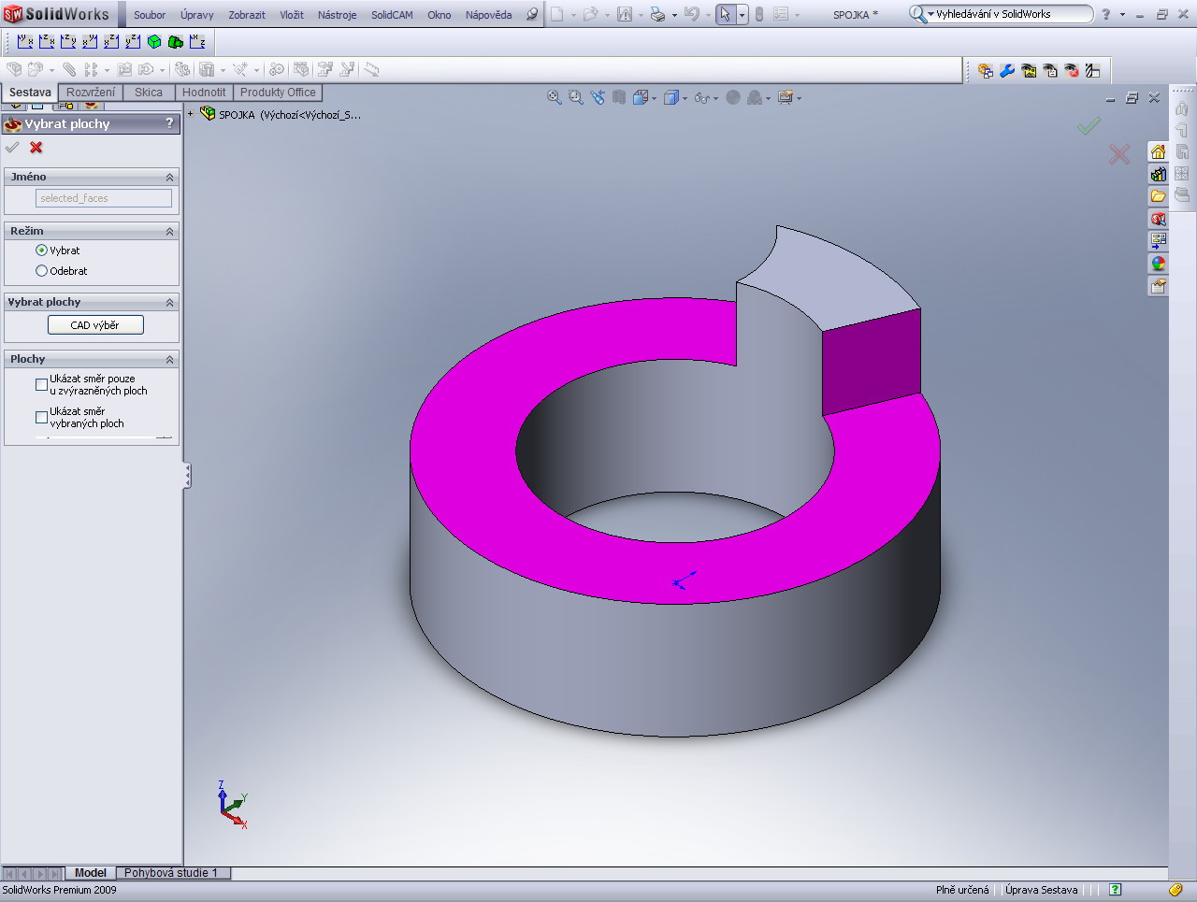Expand the SPOJKA tree node

(x=191, y=114)
